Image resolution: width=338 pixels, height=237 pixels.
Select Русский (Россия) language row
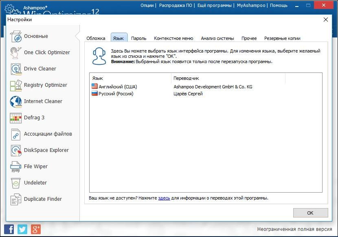pyautogui.click(x=206, y=94)
